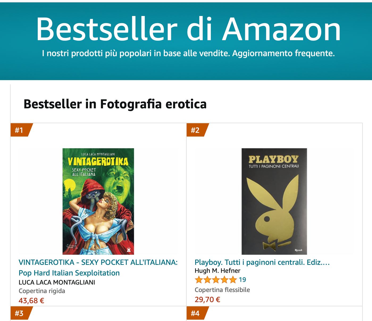Click the 43,68 € price
The height and width of the screenshot is (321, 372).
31,301
